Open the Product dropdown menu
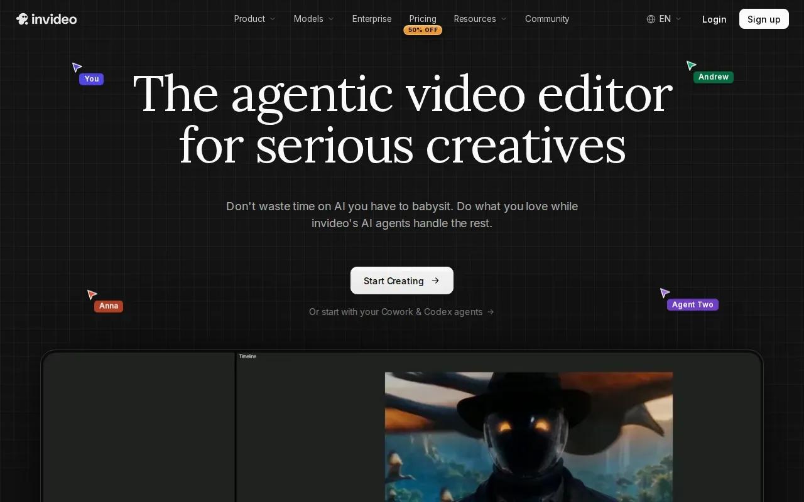This screenshot has width=804, height=502. point(254,19)
